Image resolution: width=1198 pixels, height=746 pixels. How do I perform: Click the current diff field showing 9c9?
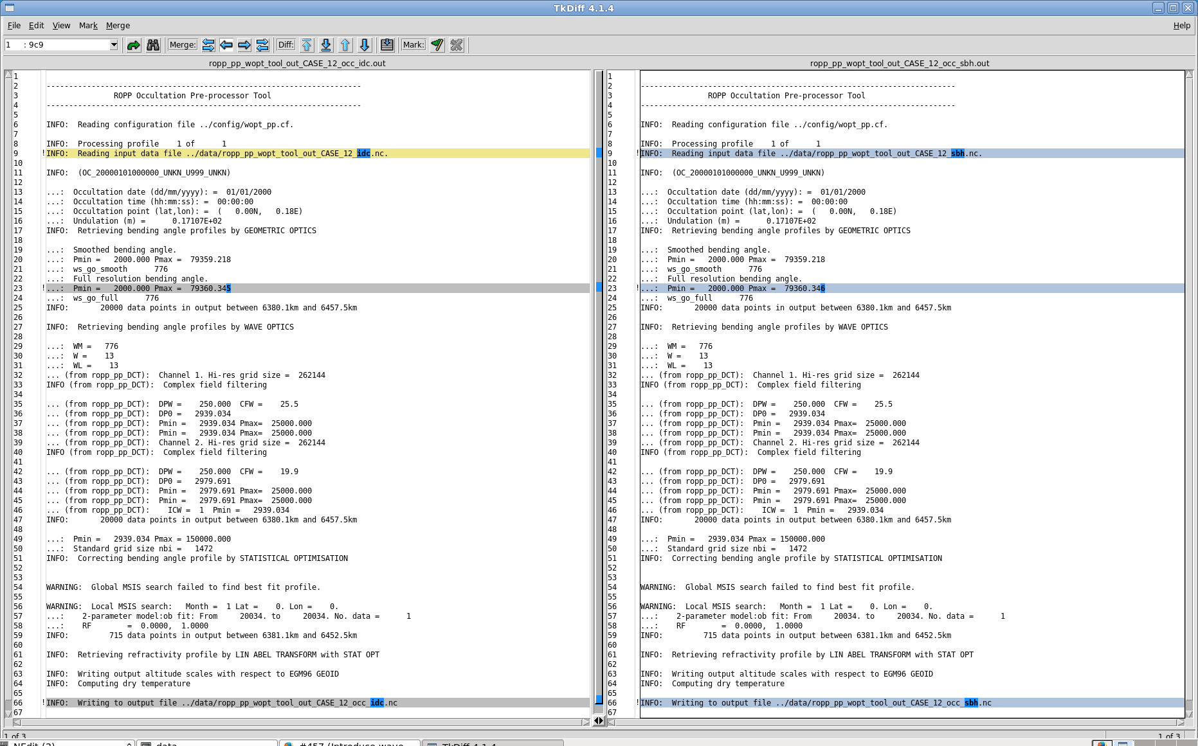click(57, 45)
